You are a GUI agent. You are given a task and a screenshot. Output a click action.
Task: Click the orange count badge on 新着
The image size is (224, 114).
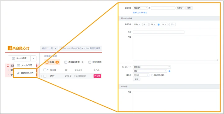tap(57, 62)
